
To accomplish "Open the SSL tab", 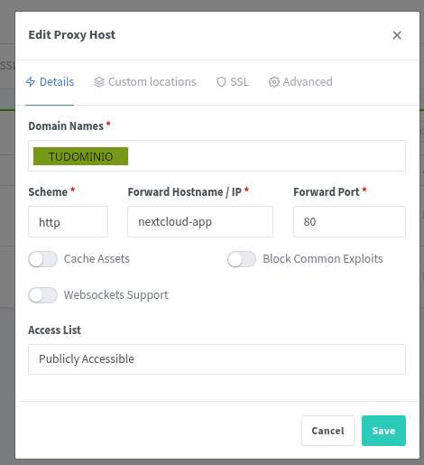I will pos(233,82).
